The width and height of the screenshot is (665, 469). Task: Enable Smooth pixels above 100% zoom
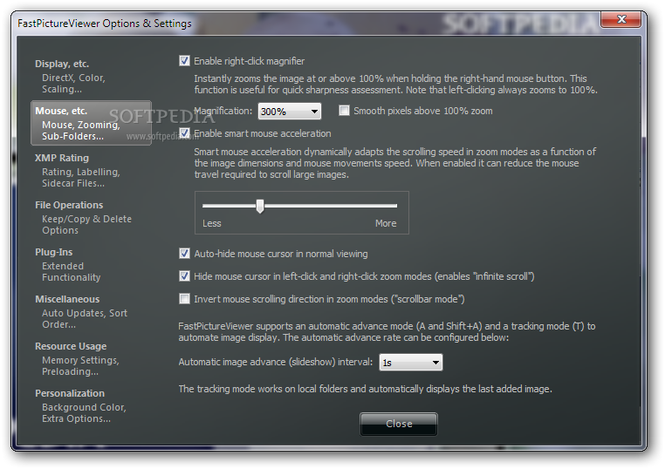(x=344, y=111)
